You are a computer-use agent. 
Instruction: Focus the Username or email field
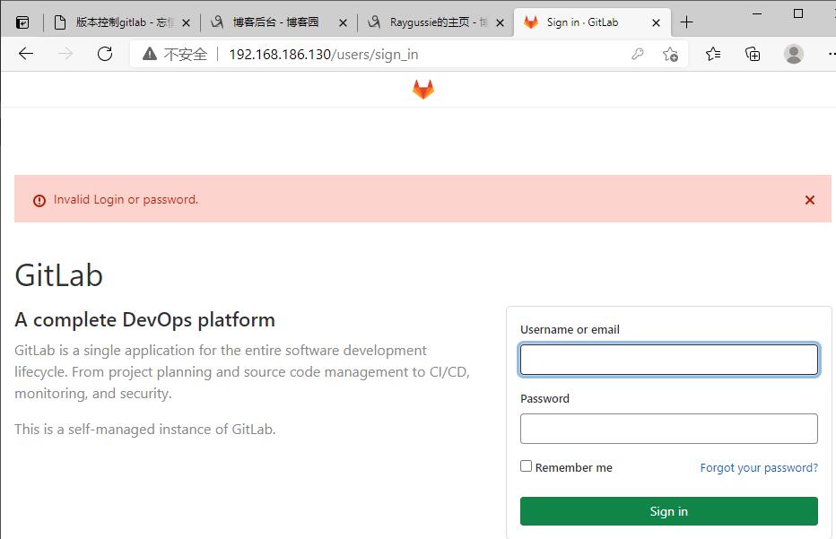pos(668,360)
